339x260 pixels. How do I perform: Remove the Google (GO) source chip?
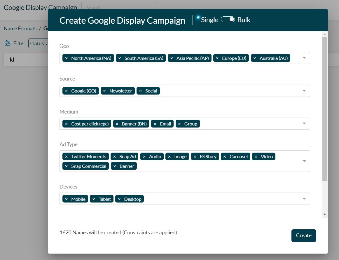coord(66,91)
